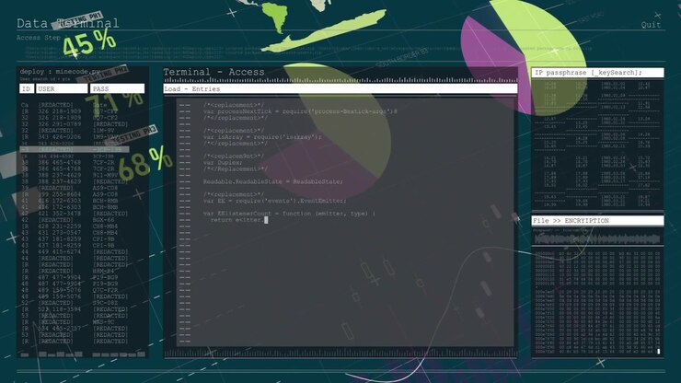Select user entry 326 291-0789
The image size is (681, 383).
[60, 124]
